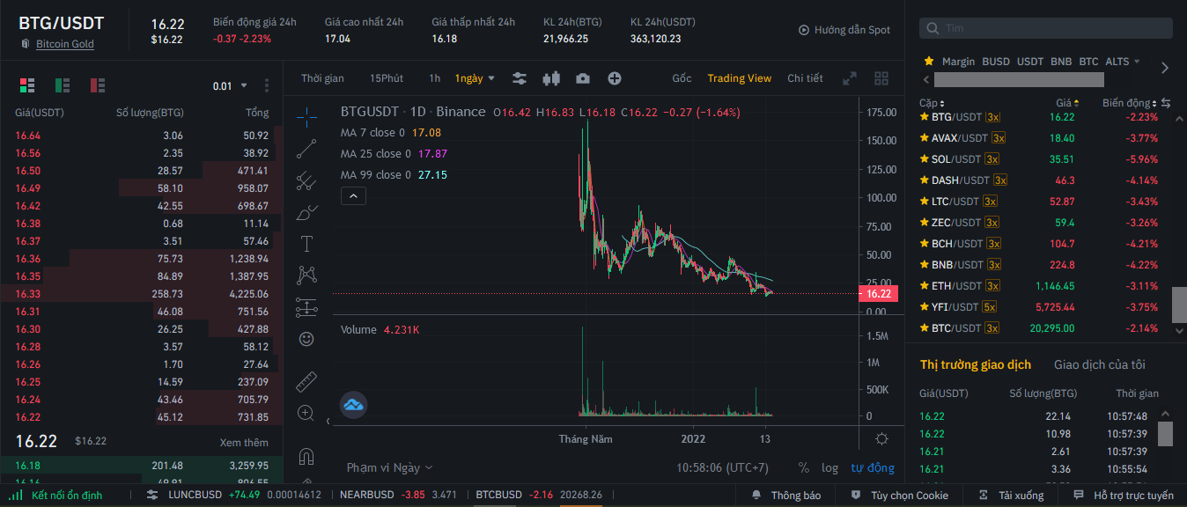This screenshot has height=507, width=1187.
Task: Collapse the indicator legend with chevron
Action: click(x=353, y=196)
